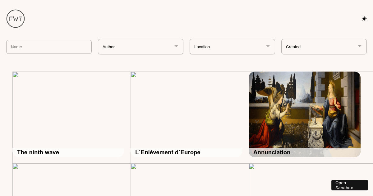Click the Open Sandbox button
This screenshot has height=196, width=373.
[x=350, y=185]
